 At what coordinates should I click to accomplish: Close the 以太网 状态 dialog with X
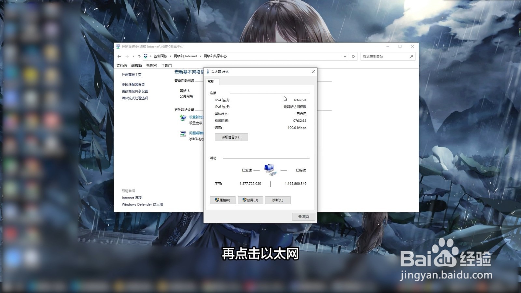[x=313, y=72]
